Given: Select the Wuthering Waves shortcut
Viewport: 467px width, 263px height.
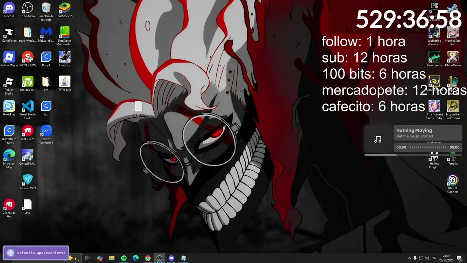Looking at the screenshot, I should pos(434,37).
